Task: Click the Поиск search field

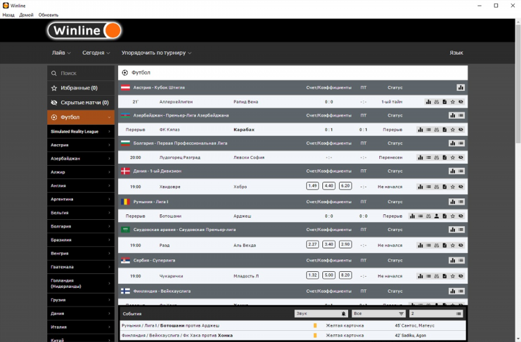Action: [x=81, y=74]
